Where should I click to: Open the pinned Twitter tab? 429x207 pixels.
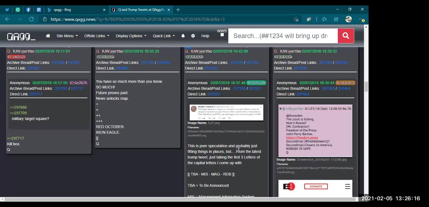[x=7, y=10]
